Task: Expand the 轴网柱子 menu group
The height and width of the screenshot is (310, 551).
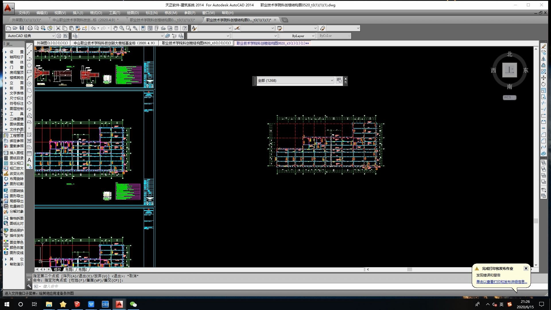Action: coord(16,57)
